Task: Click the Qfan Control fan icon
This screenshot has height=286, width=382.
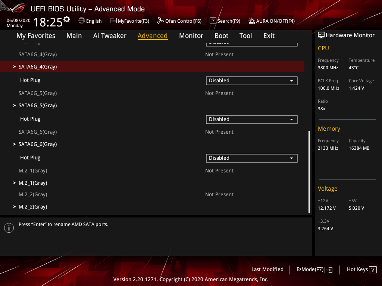Action: tap(160, 21)
